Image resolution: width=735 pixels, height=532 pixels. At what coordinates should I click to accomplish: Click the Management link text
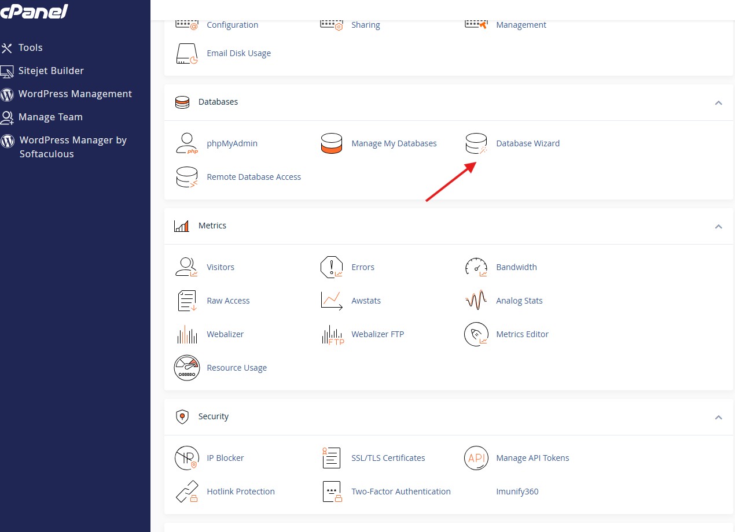pyautogui.click(x=521, y=25)
